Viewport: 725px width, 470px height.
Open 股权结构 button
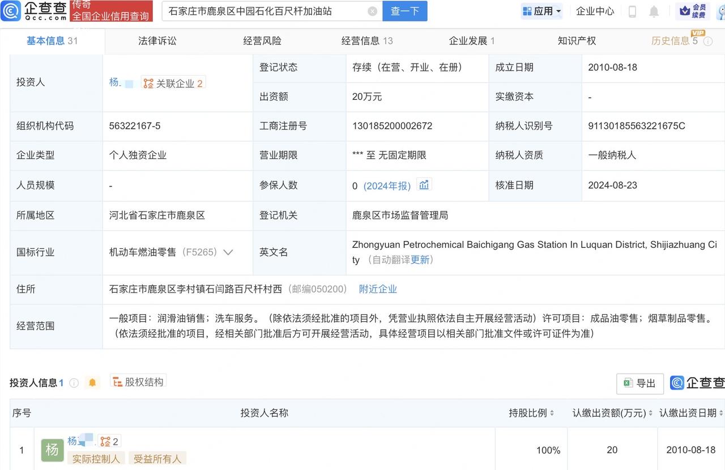point(139,382)
